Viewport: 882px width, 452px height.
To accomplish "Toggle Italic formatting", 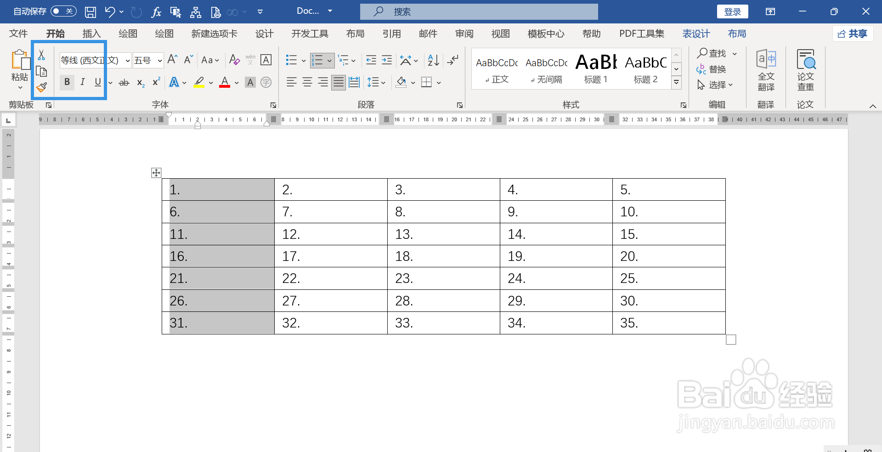I will coord(83,82).
